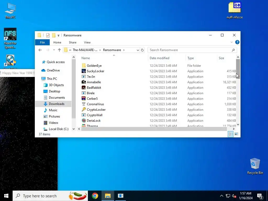Image resolution: width=268 pixels, height=201 pixels.
Task: Click the Properties quick access toolbar icon
Action: click(48, 35)
